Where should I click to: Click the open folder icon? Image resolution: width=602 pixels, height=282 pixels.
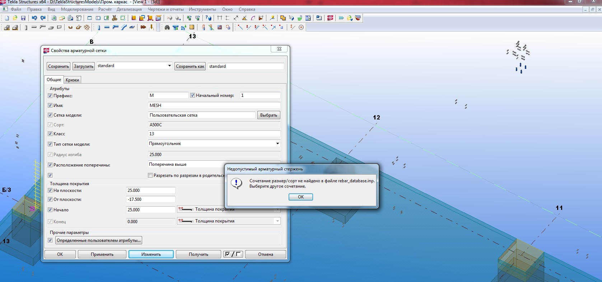[x=15, y=18]
